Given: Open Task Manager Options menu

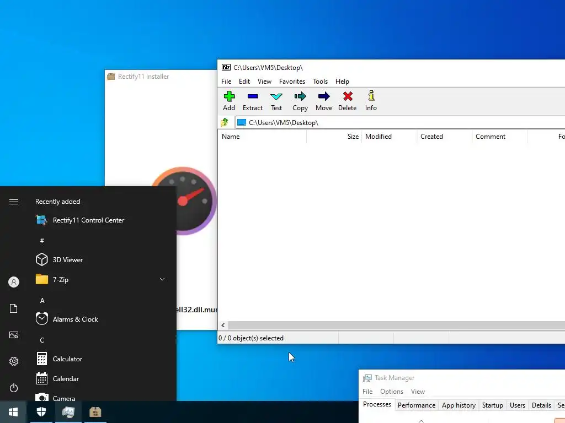Looking at the screenshot, I should (x=392, y=392).
